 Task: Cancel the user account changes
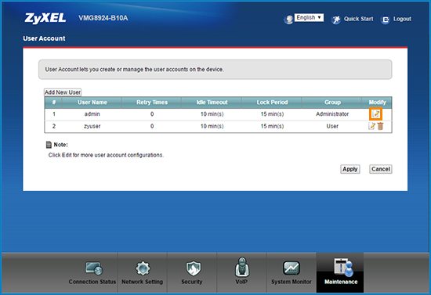coord(381,169)
